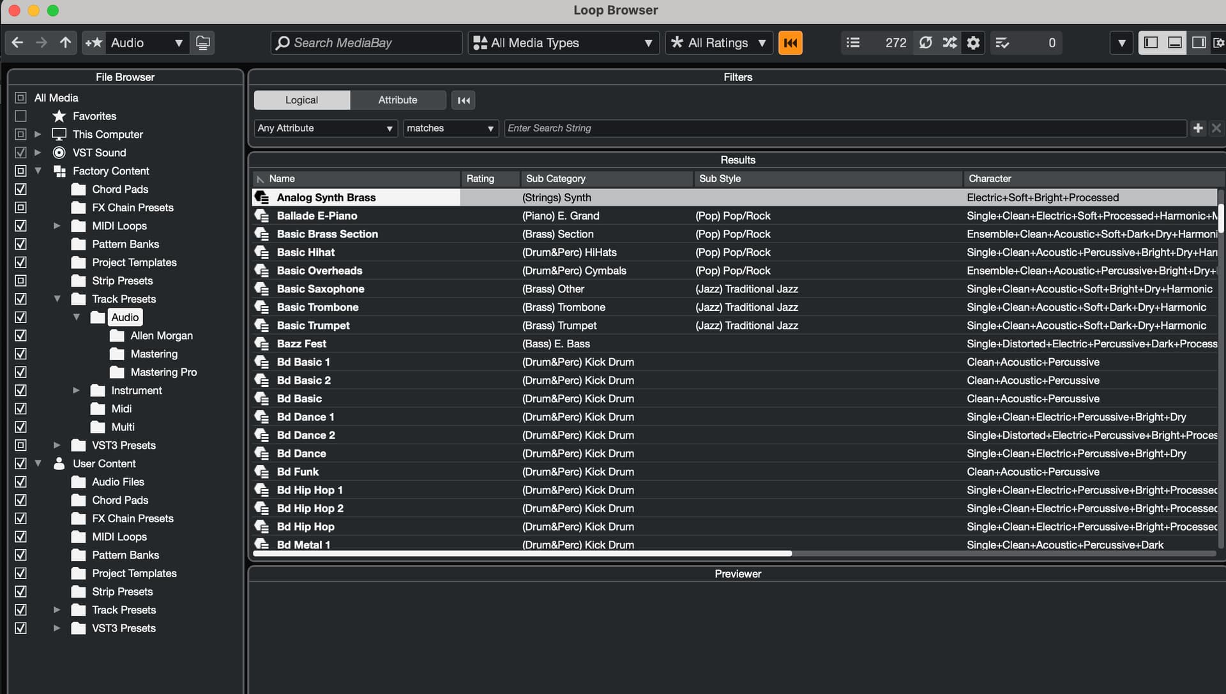Image resolution: width=1226 pixels, height=694 pixels.
Task: Click the horizontal results scrollbar
Action: [522, 554]
